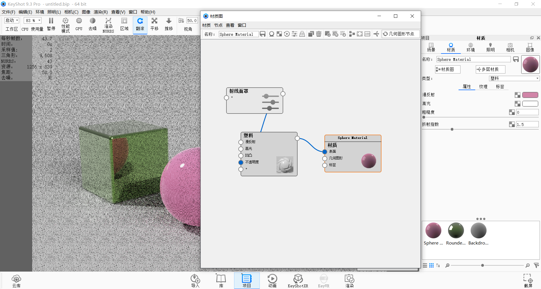Open the 相机(C) menu
Screen dimensions: 541x289
(71, 12)
